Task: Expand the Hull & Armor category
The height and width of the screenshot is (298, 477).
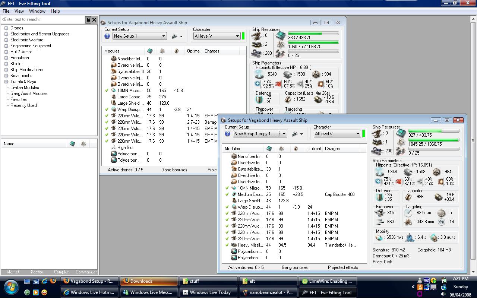Action: (6, 52)
